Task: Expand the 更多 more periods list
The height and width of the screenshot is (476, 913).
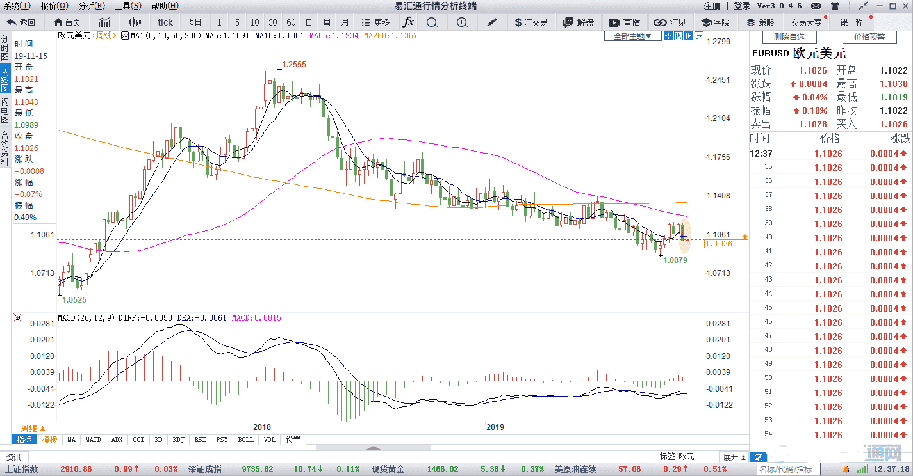Action: click(x=377, y=22)
